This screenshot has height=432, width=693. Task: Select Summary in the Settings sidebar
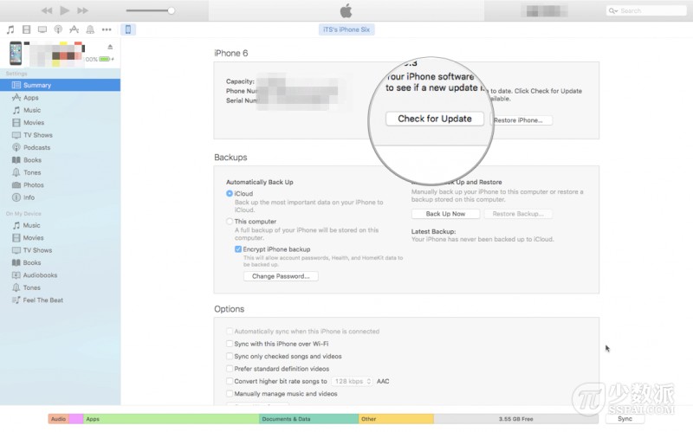coord(60,85)
